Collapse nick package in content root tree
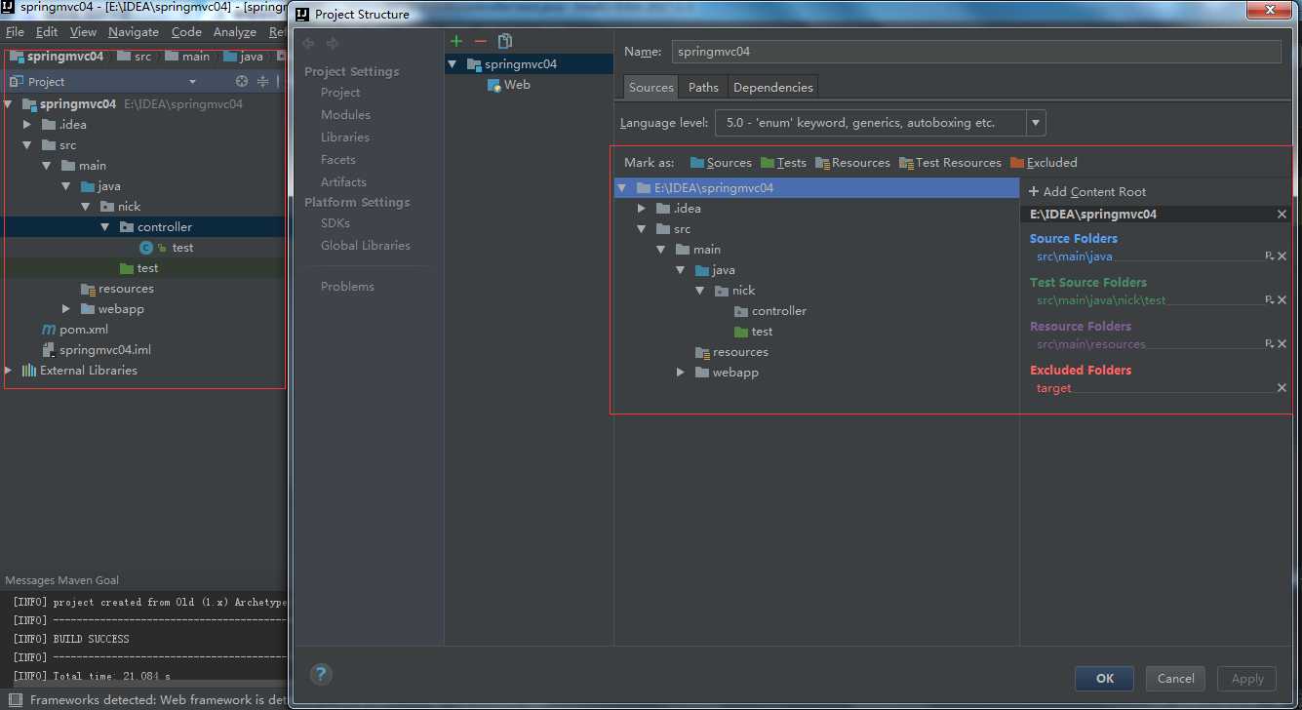This screenshot has height=710, width=1302. click(x=699, y=291)
